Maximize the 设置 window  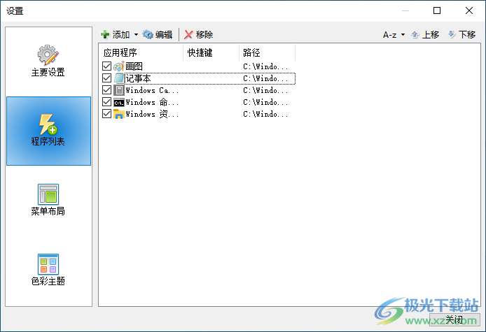(x=437, y=10)
